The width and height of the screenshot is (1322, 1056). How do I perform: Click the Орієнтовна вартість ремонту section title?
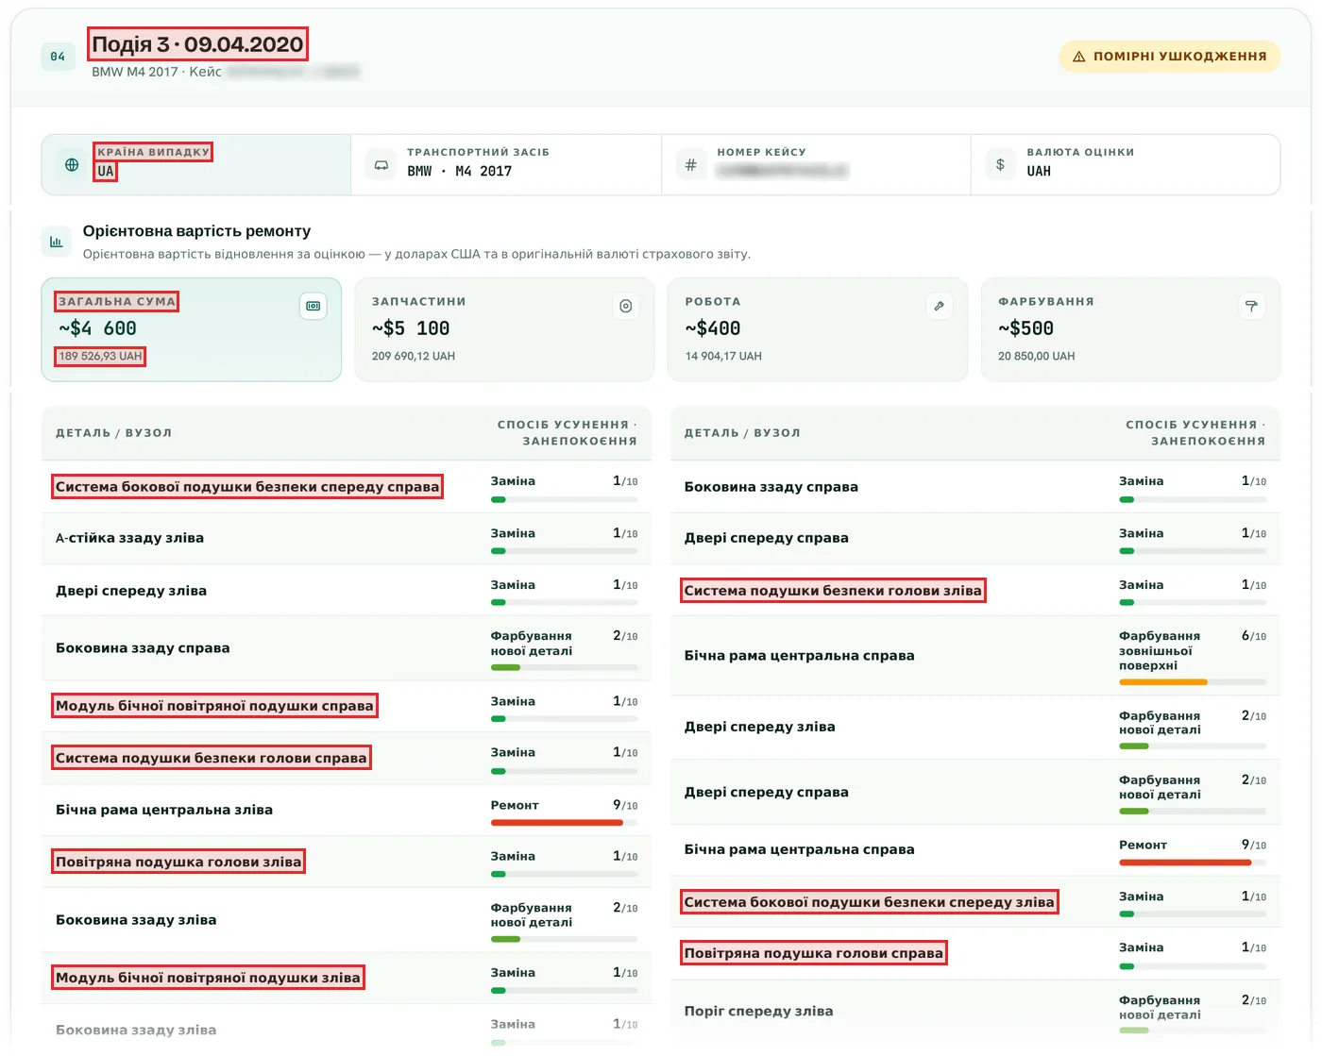coord(196,231)
